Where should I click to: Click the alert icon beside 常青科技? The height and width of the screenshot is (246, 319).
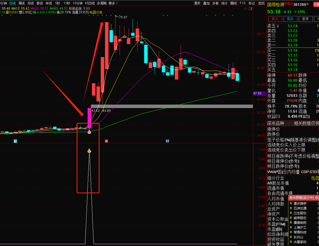(291, 232)
